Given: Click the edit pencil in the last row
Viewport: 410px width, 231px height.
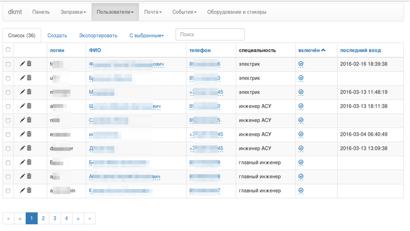Looking at the screenshot, I should click(x=22, y=191).
